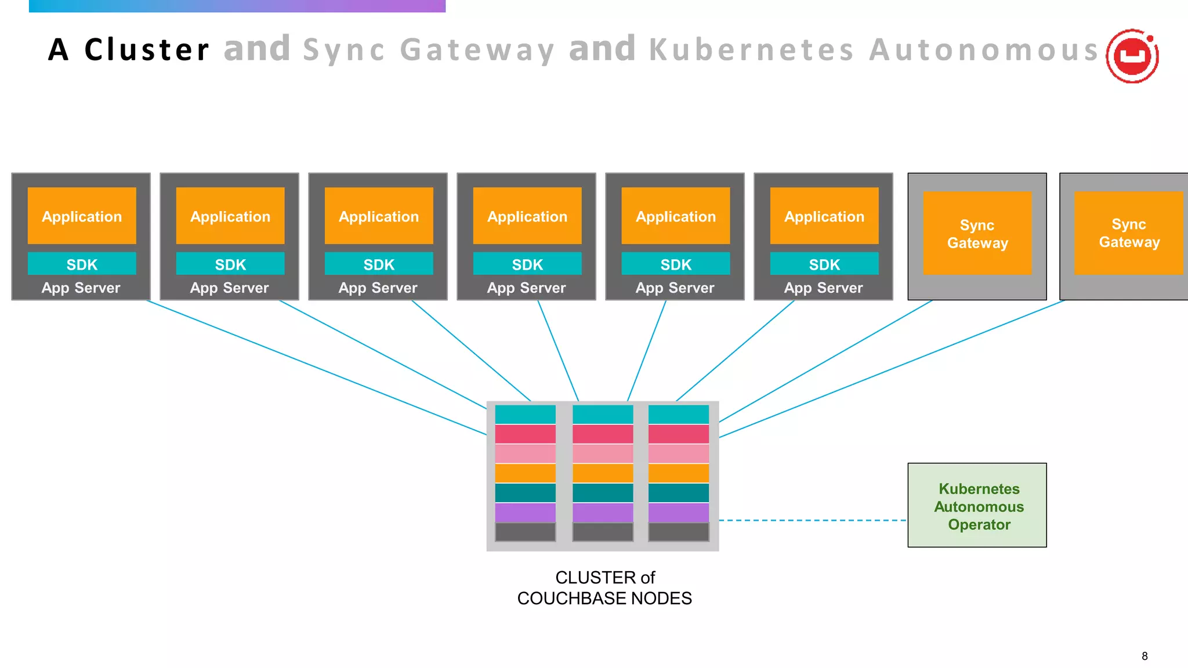Click the pink block in the right cluster node
Image resolution: width=1188 pixels, height=668 pixels.
679,453
